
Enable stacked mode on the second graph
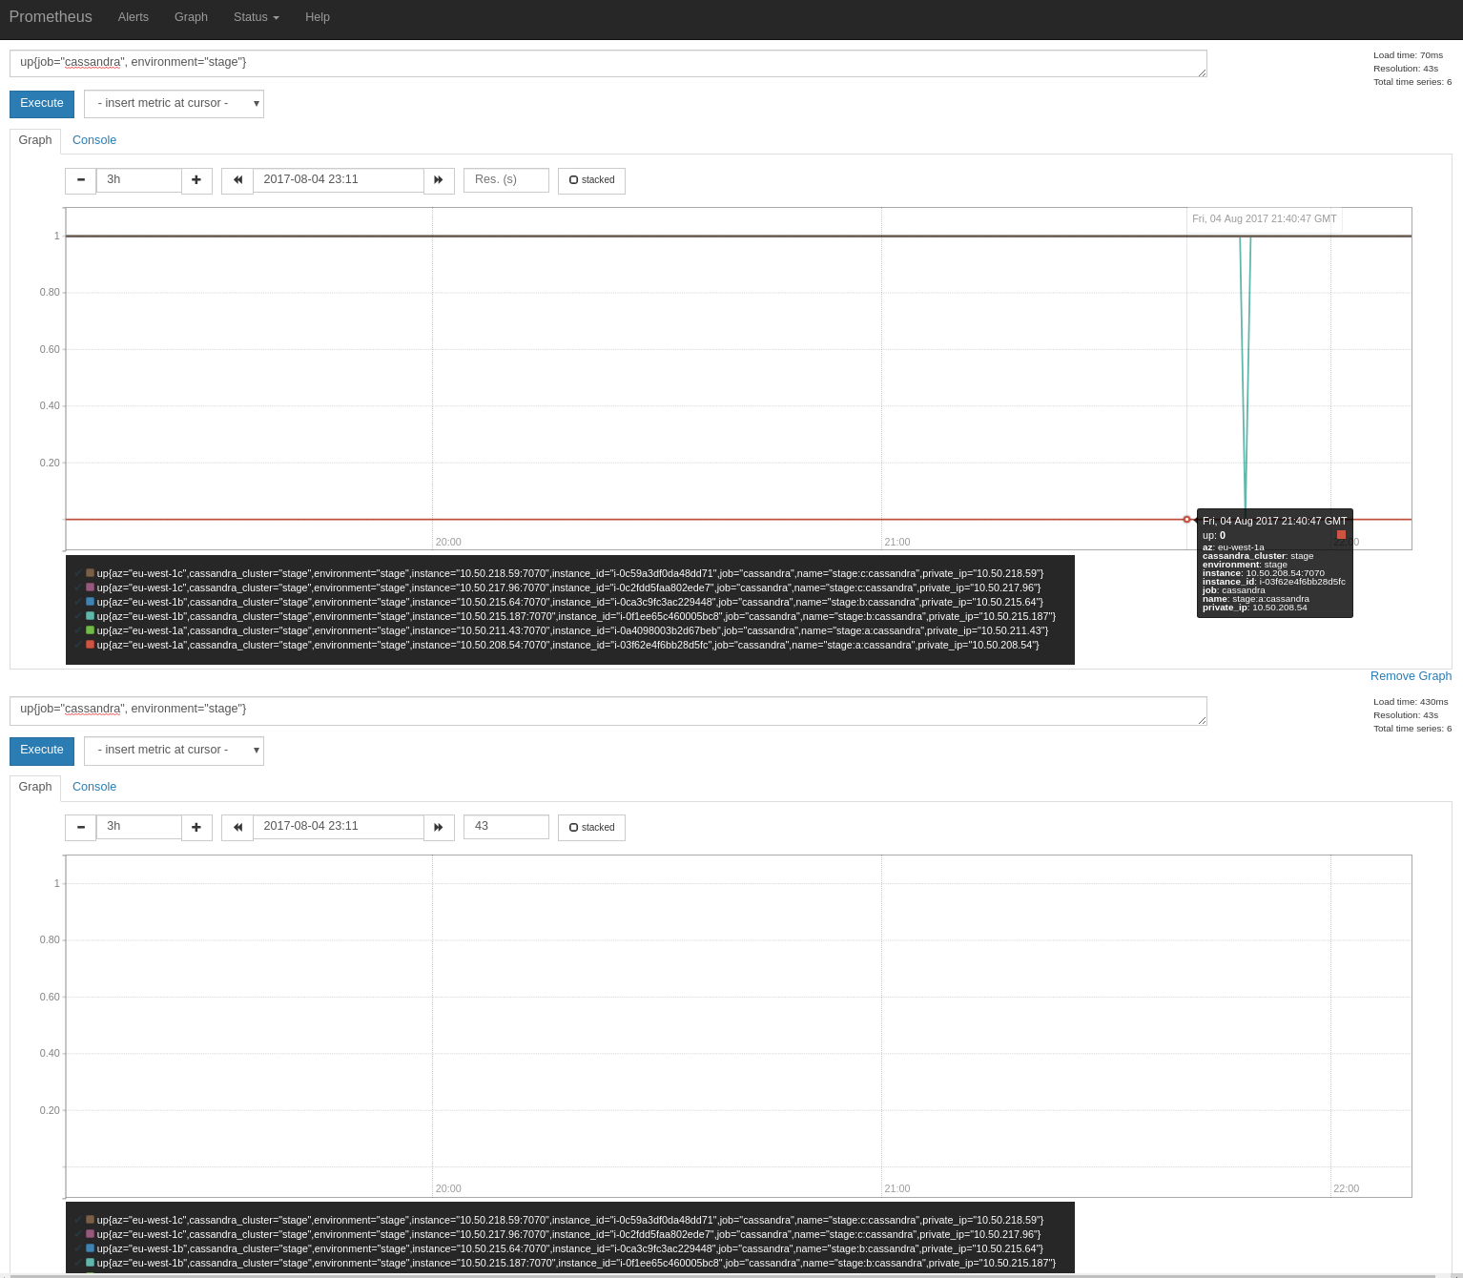point(591,827)
